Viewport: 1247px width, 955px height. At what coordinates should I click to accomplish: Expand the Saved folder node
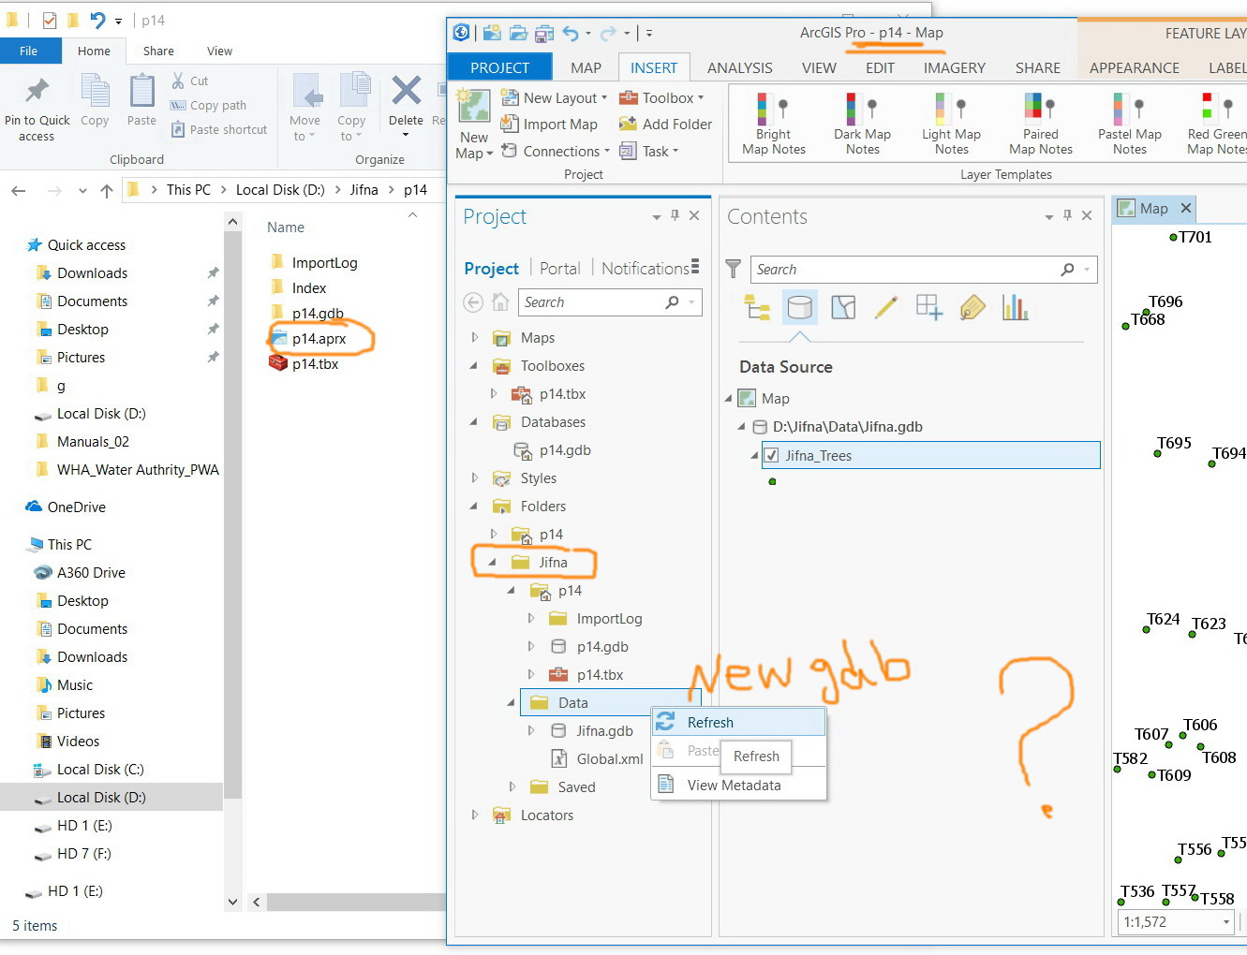512,786
